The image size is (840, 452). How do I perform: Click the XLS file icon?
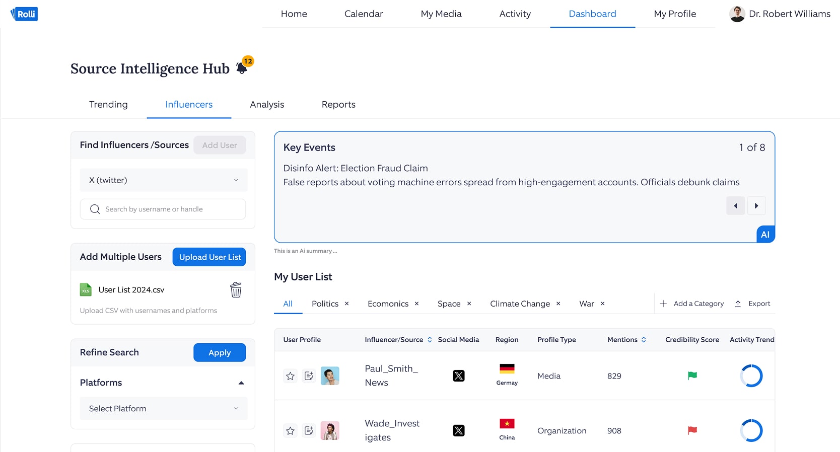(86, 290)
